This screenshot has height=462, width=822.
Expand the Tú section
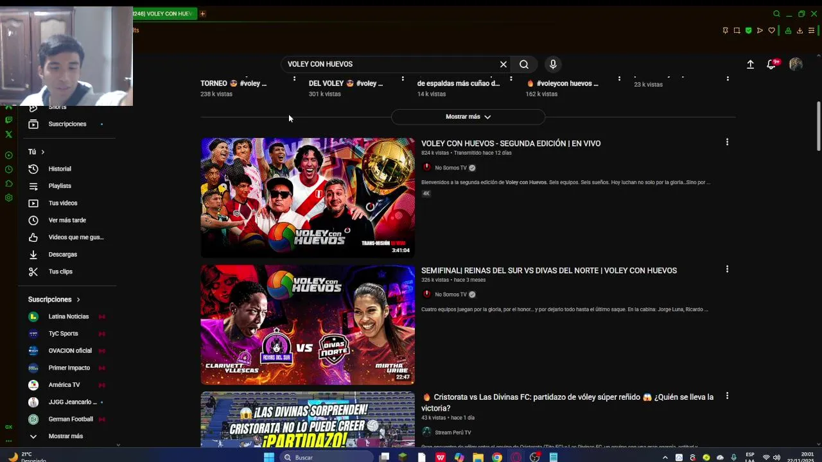point(36,152)
